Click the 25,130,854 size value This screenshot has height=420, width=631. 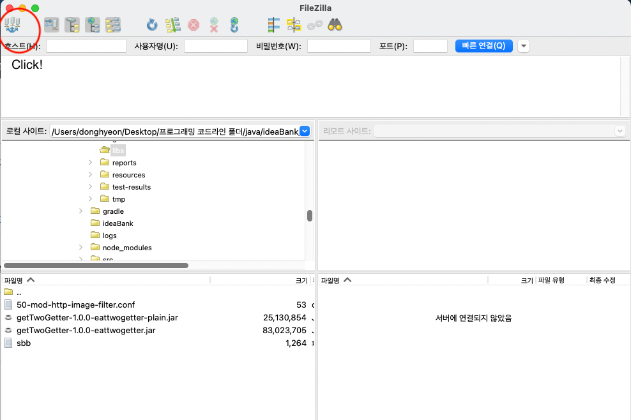(x=284, y=317)
